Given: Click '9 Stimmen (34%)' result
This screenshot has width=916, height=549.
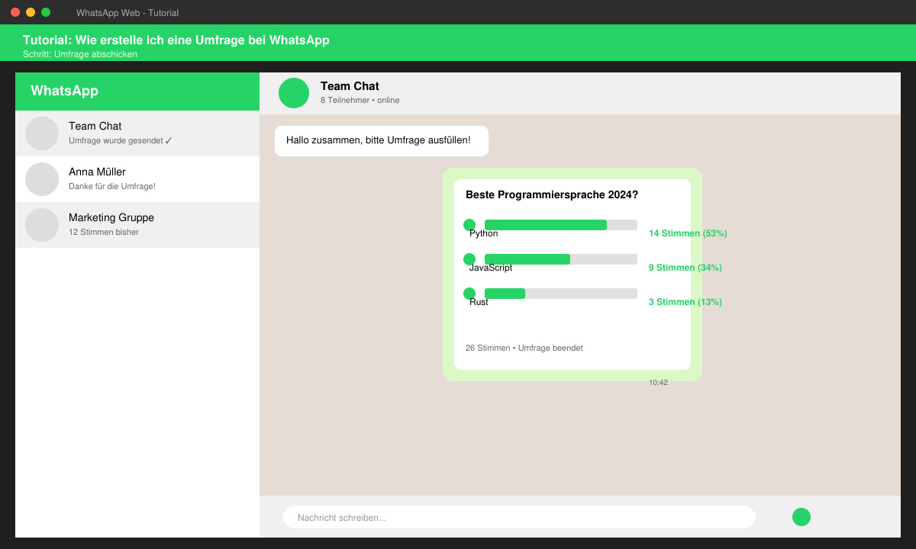Looking at the screenshot, I should (685, 268).
